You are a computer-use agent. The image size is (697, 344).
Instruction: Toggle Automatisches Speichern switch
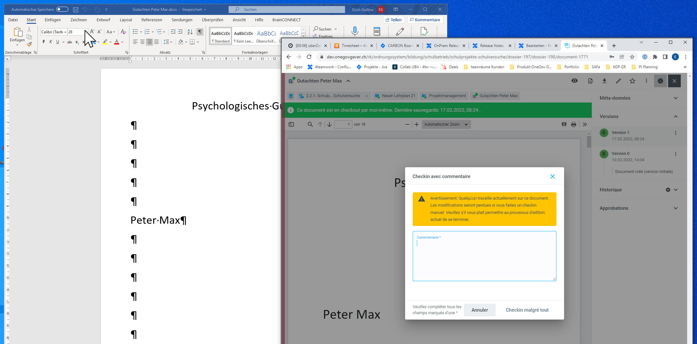(62, 9)
